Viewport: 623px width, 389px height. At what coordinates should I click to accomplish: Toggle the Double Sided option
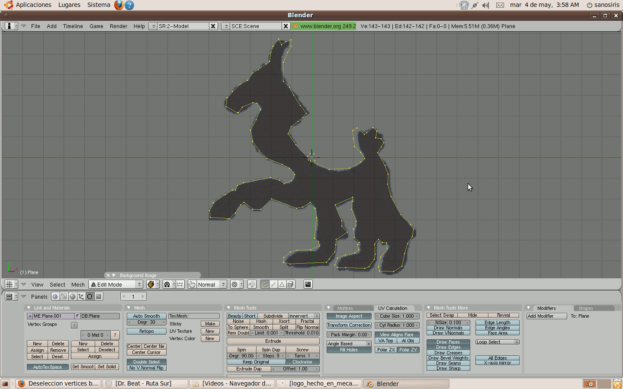click(x=146, y=362)
